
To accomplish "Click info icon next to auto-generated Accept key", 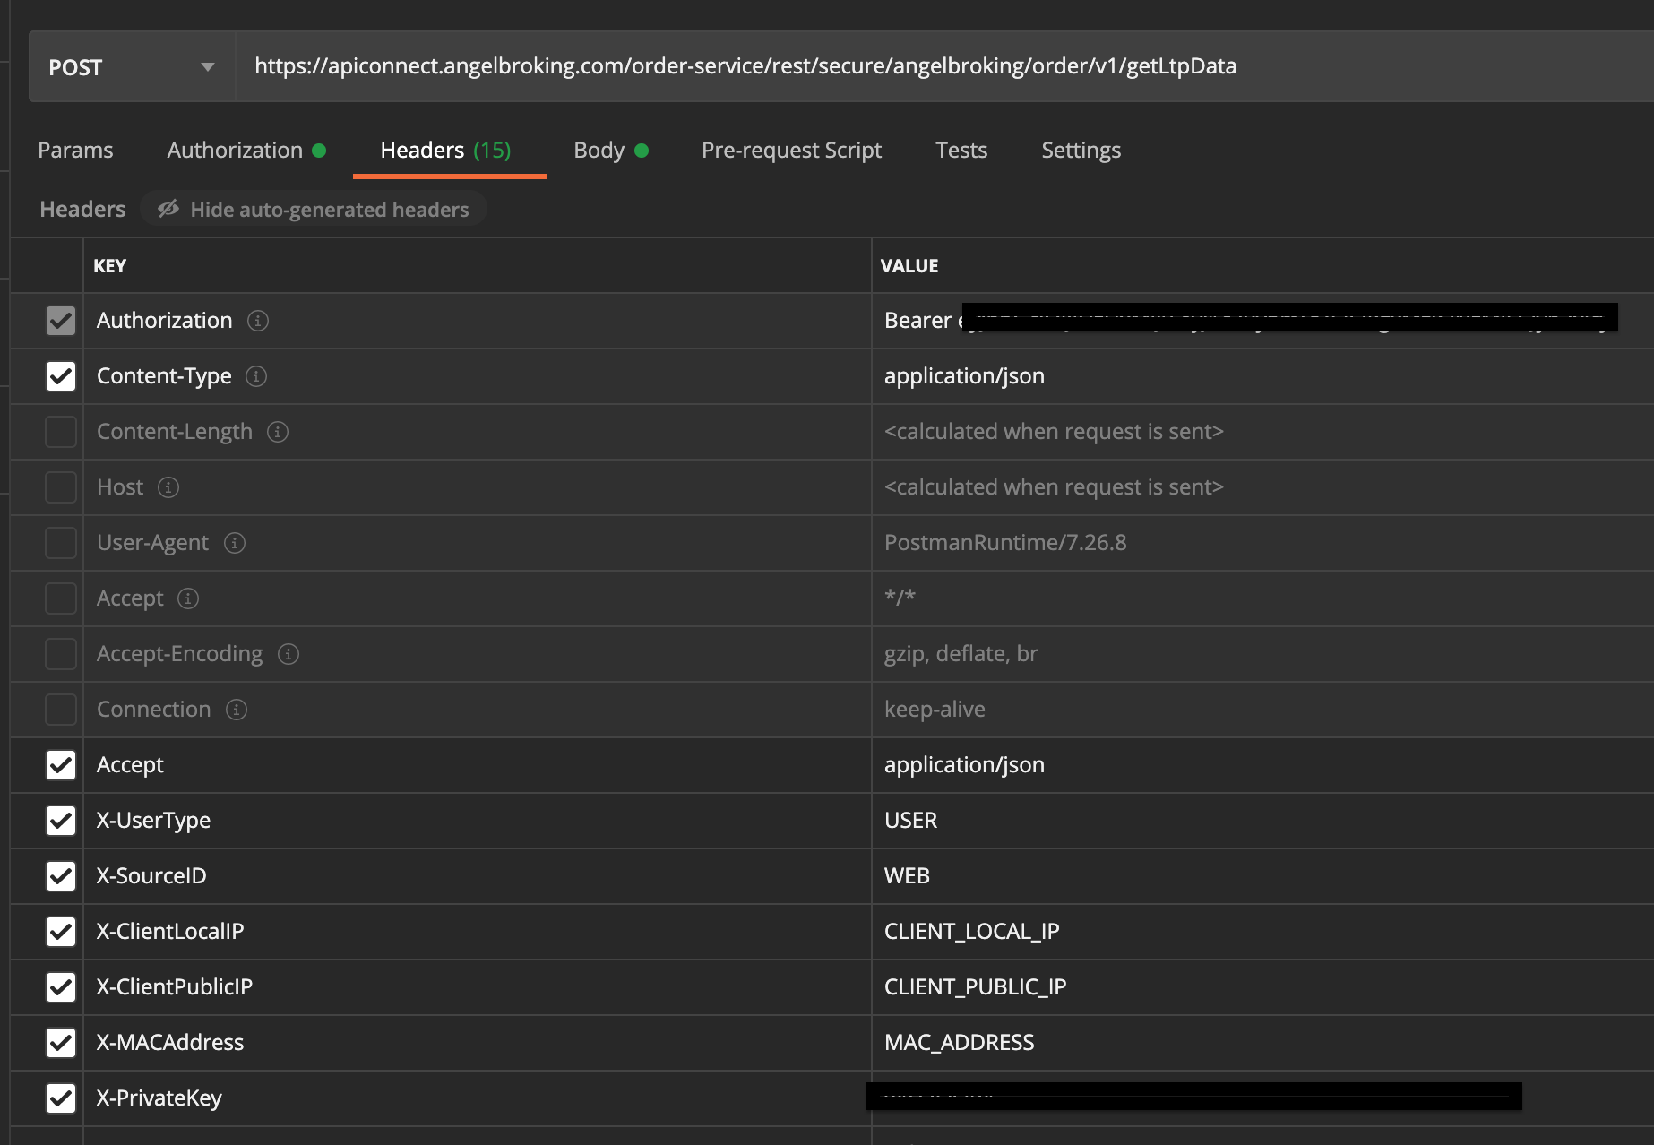I will [x=188, y=598].
